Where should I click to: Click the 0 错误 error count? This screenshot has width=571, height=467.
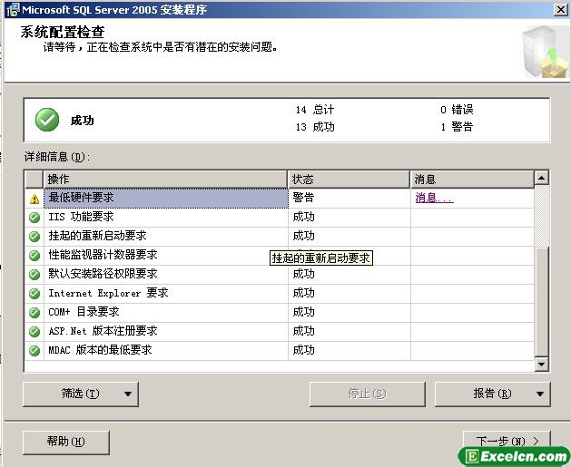click(457, 110)
